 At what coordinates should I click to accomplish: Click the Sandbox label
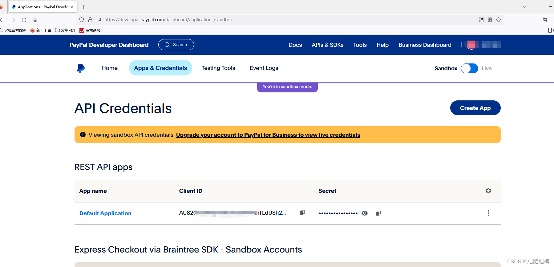[x=446, y=68]
